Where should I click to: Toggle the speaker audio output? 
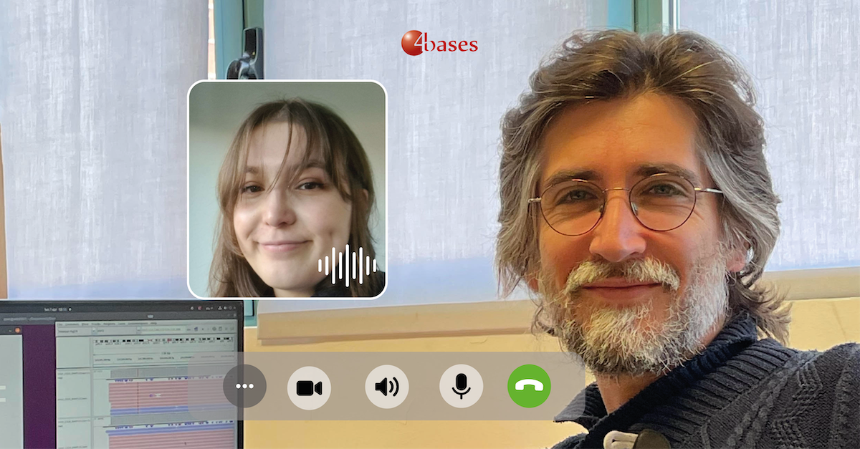pyautogui.click(x=386, y=387)
